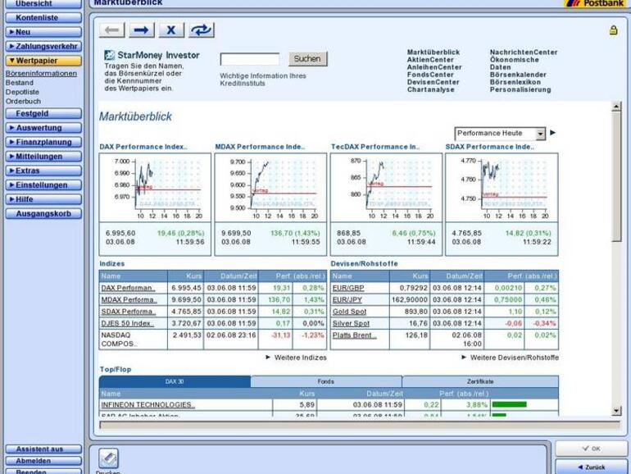This screenshot has width=631, height=474.
Task: Switch to the Fonds tab
Action: tap(325, 382)
